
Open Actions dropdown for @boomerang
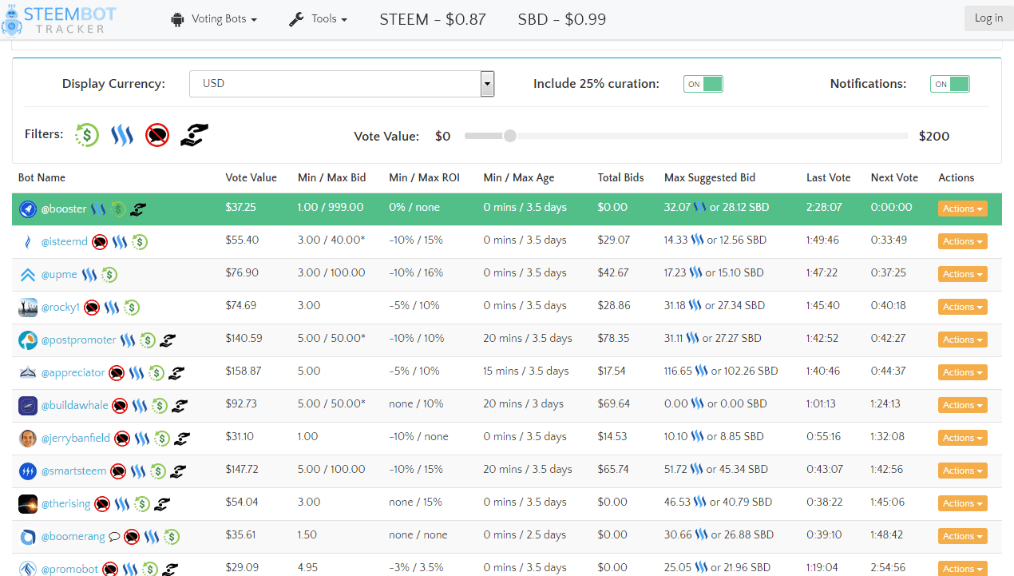pyautogui.click(x=963, y=536)
